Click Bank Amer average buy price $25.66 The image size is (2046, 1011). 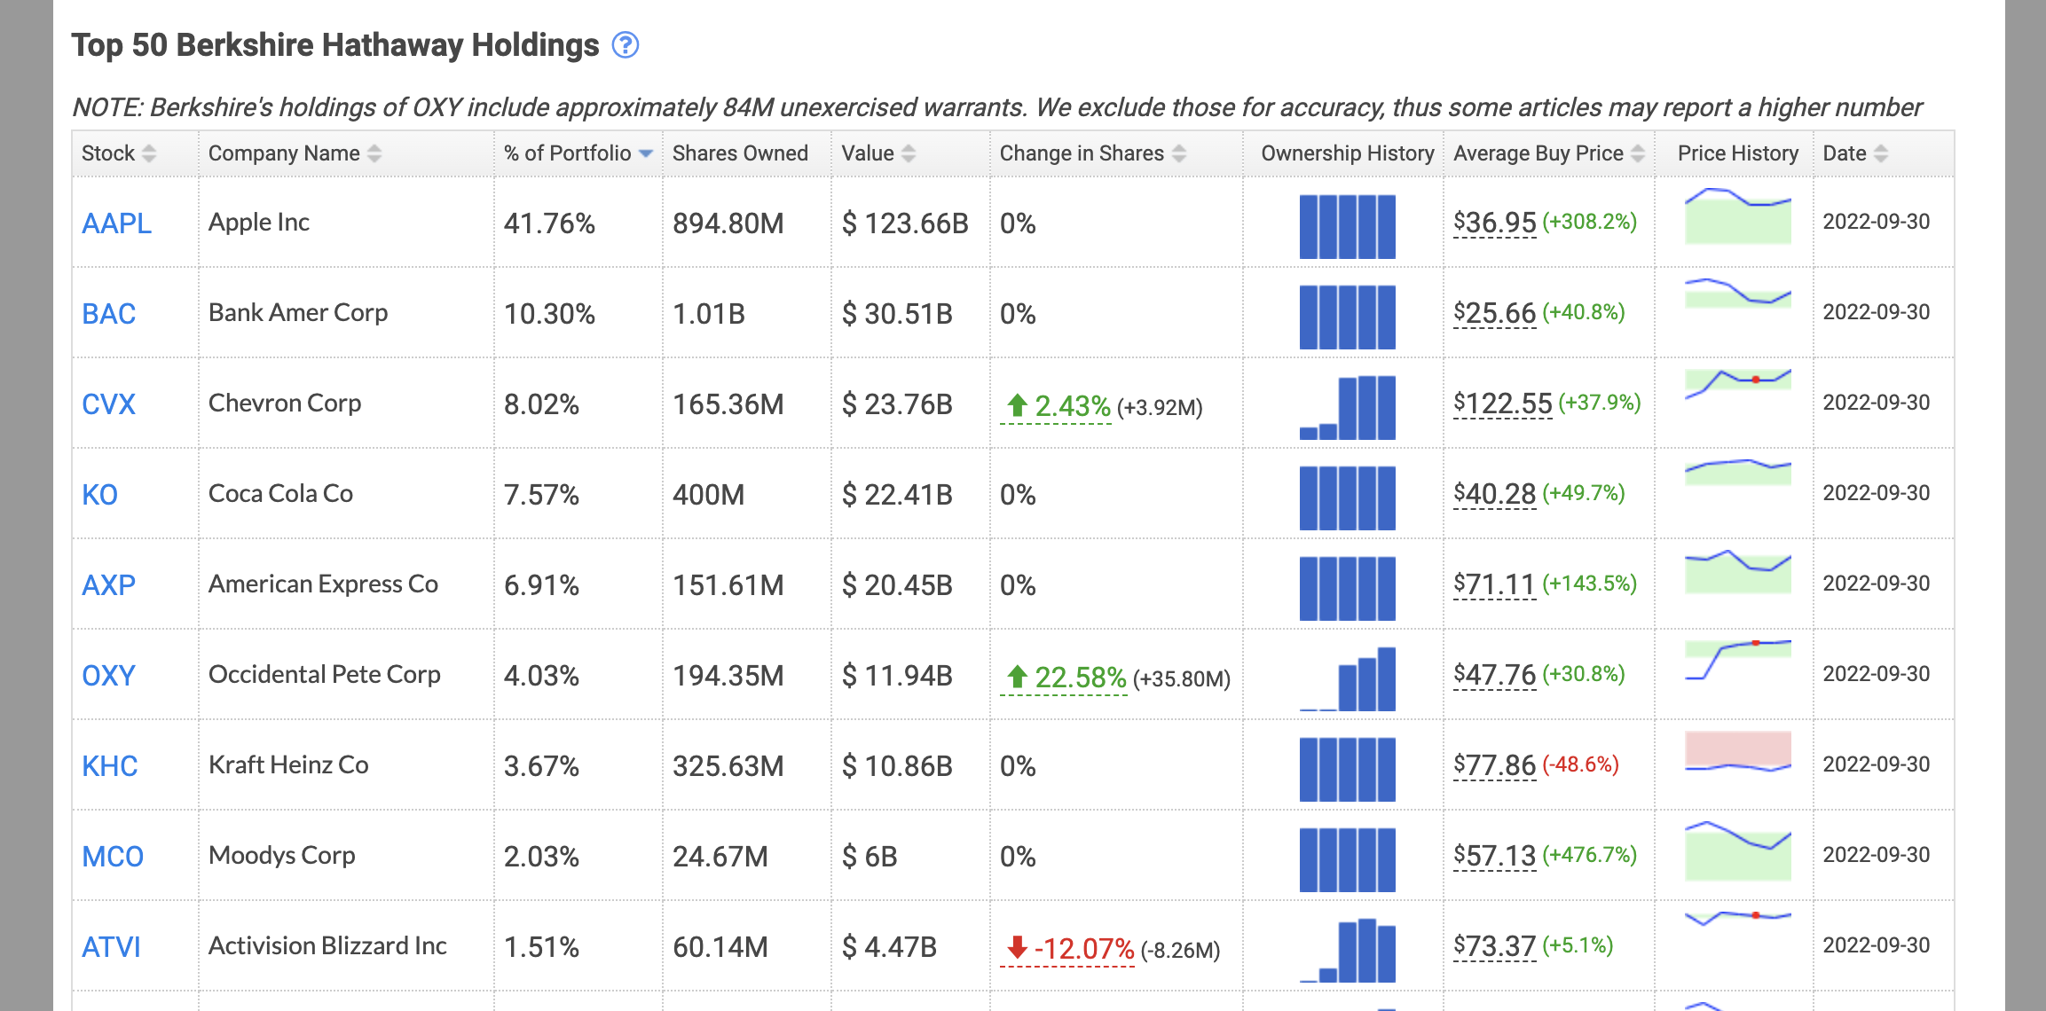pos(1494,313)
